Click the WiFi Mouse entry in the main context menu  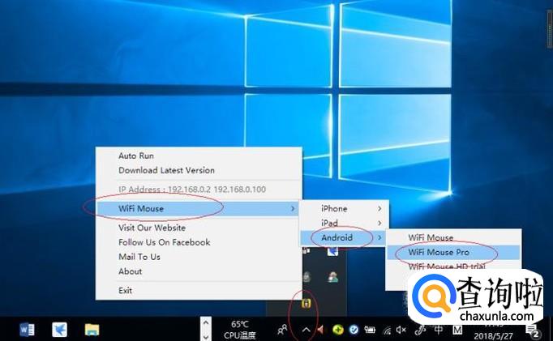(x=199, y=208)
